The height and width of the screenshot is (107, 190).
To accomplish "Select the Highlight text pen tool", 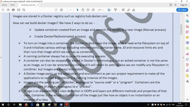I will click(x=129, y=10).
